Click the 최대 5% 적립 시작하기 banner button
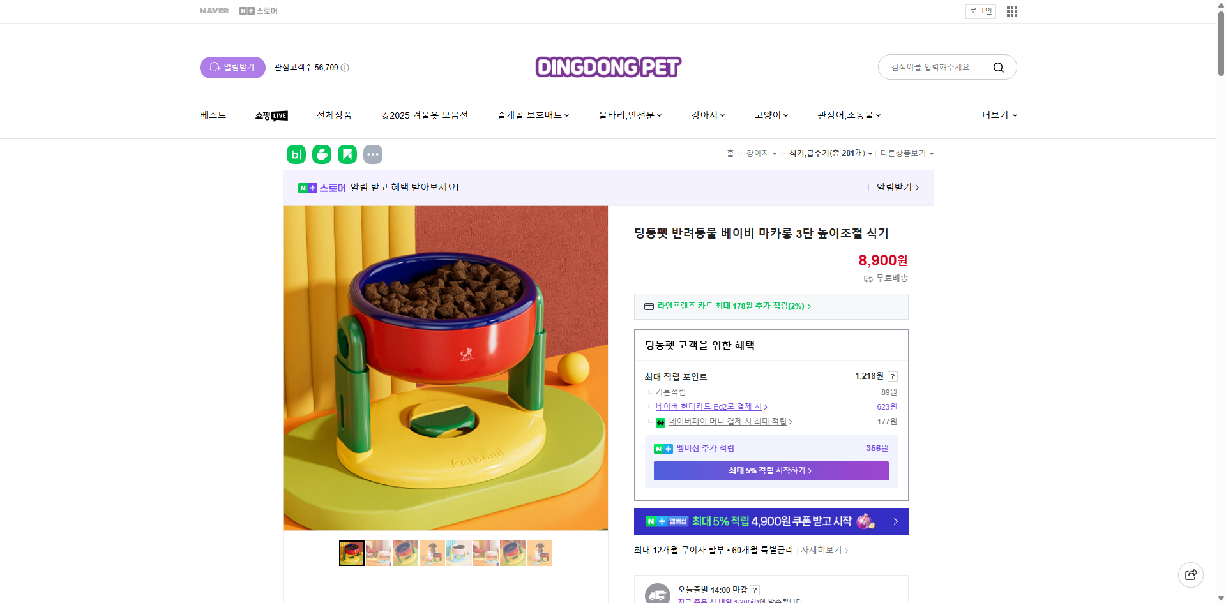This screenshot has width=1226, height=603. point(770,470)
